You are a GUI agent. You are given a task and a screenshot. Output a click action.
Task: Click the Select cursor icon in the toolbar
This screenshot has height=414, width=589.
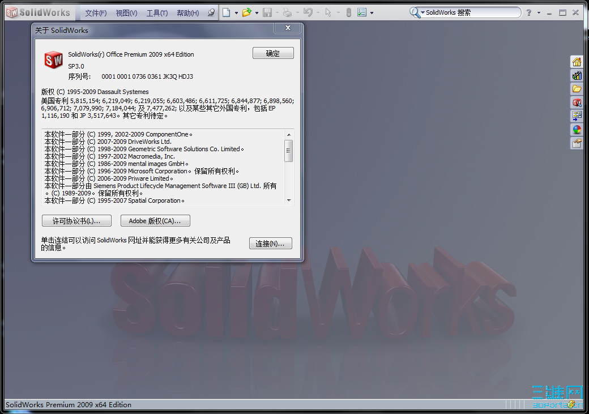(328, 13)
